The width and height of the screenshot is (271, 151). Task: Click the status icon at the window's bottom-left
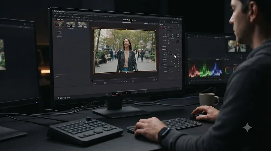tap(58, 98)
